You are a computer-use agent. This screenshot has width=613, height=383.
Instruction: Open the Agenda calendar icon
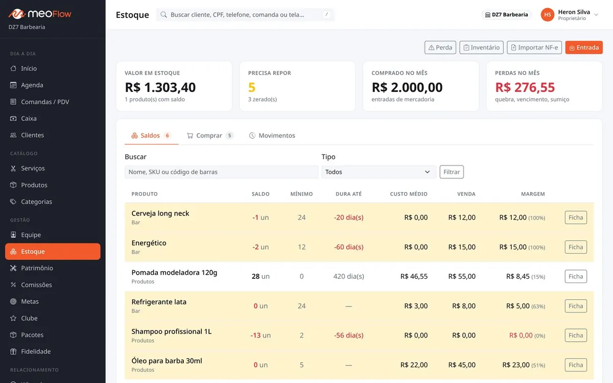point(14,85)
